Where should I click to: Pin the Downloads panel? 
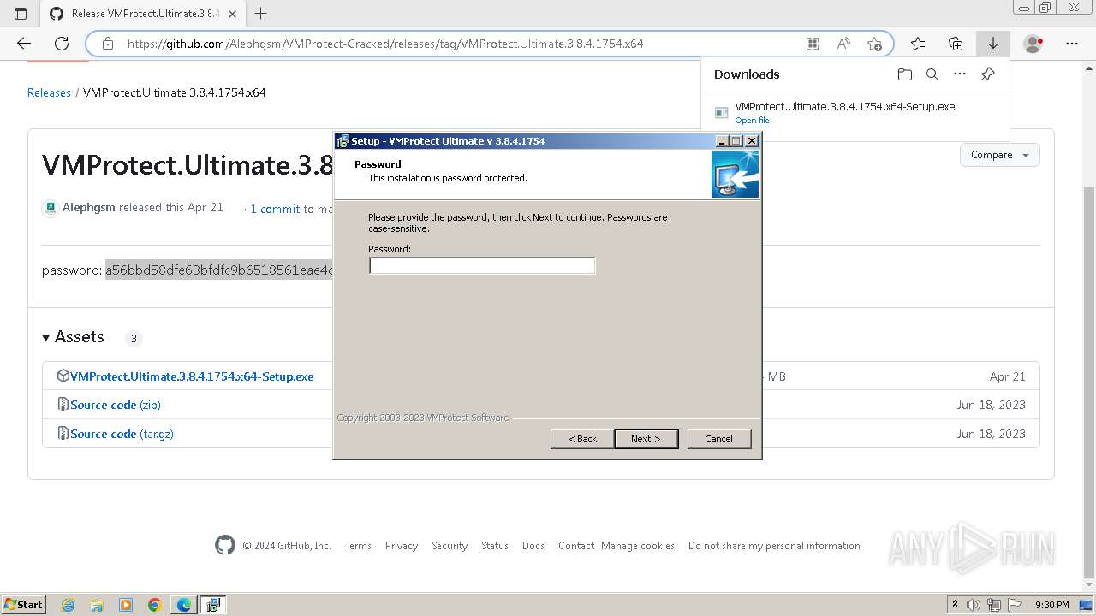(x=987, y=74)
